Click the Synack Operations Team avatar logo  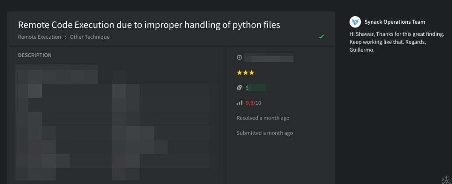click(355, 22)
